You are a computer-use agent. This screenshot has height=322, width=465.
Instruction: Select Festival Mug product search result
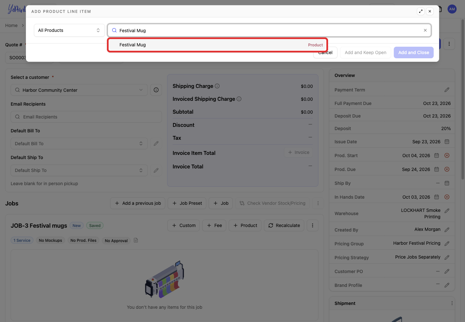tap(218, 45)
